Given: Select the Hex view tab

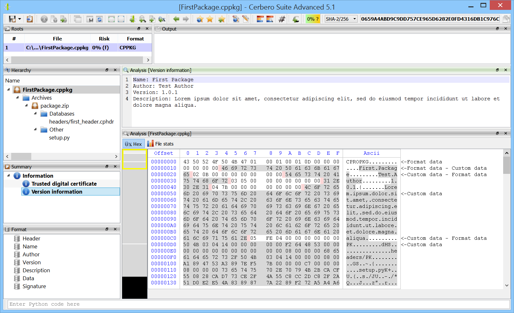Looking at the screenshot, I should point(133,144).
